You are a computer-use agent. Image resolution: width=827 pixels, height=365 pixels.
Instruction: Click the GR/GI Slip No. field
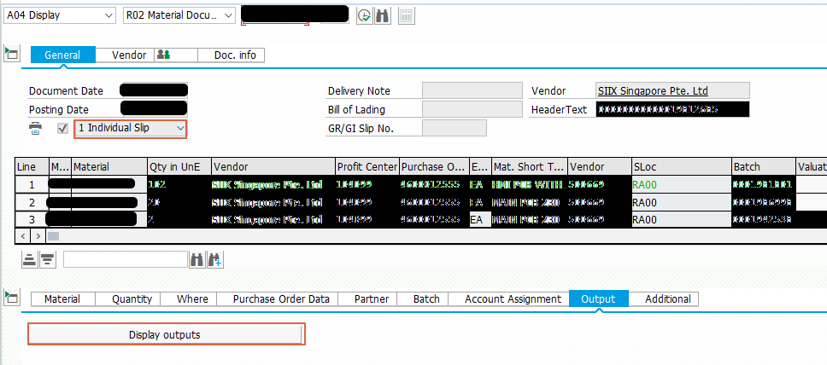[x=455, y=128]
